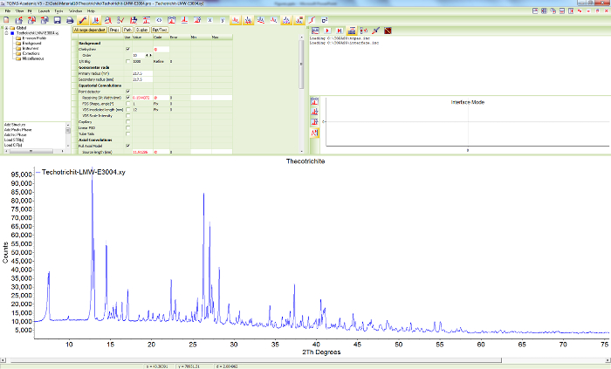Enable the 1/X Bkg checkbox
The width and height of the screenshot is (611, 369).
(127, 61)
